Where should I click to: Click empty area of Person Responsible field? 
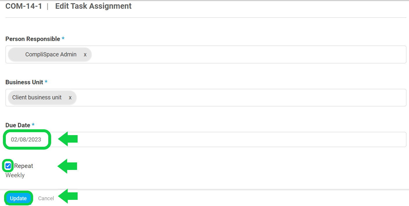point(247,55)
